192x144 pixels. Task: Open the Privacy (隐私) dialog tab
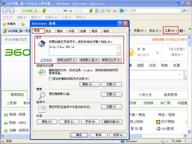coord(60,31)
